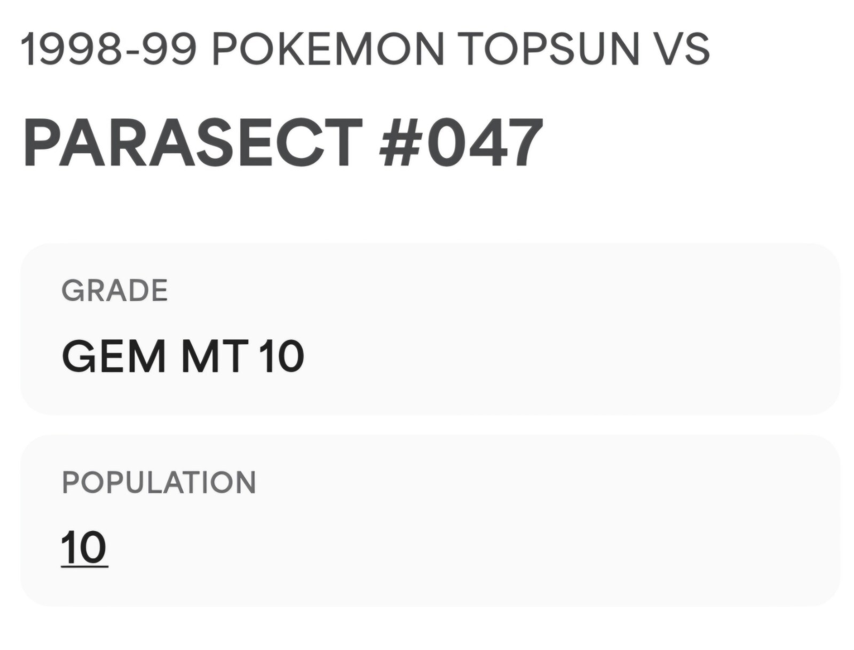
Task: View population report via the 10 link
Action: (84, 548)
